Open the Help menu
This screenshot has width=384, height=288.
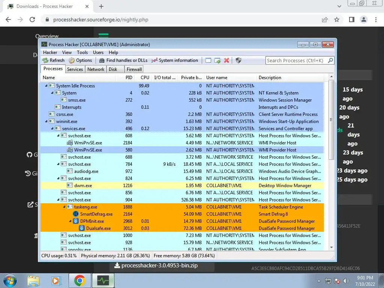tap(113, 52)
